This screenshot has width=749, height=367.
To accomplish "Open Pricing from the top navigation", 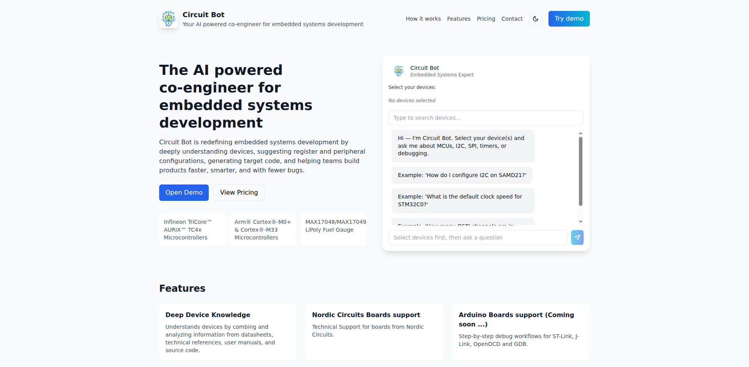I will (486, 19).
